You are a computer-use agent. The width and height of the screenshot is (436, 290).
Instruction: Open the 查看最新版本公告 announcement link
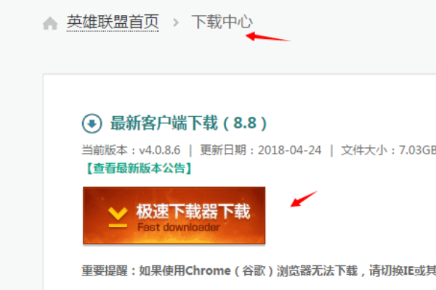(x=139, y=168)
